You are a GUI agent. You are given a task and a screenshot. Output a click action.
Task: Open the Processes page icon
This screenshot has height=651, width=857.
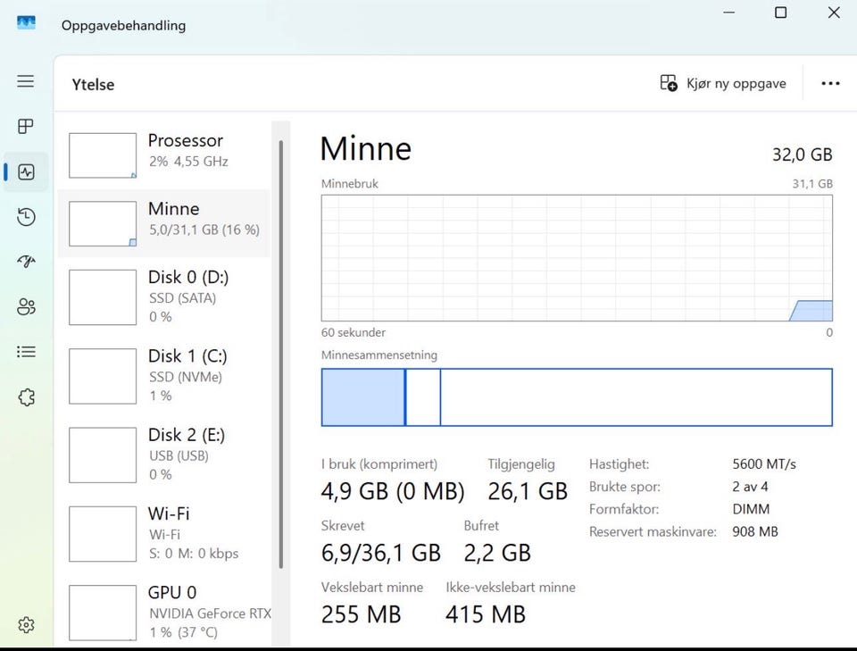[x=26, y=126]
